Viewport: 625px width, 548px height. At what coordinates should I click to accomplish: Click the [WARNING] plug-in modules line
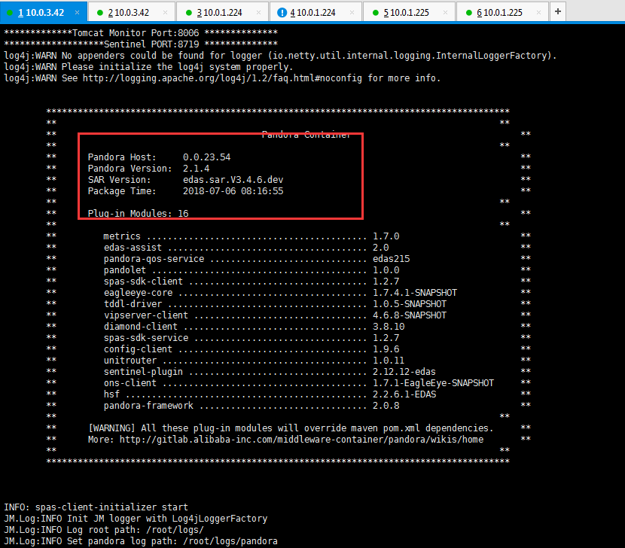coord(291,428)
